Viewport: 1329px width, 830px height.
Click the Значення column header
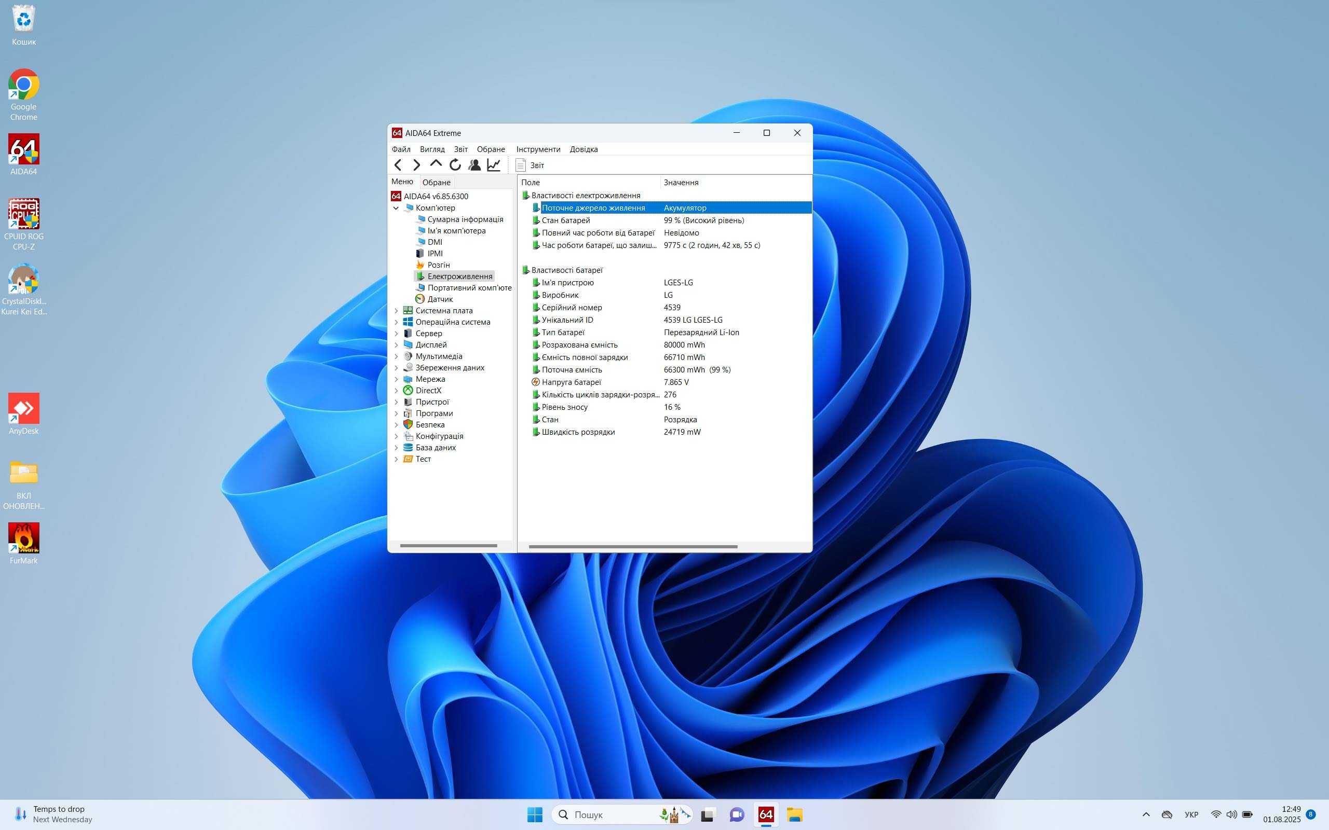point(736,182)
